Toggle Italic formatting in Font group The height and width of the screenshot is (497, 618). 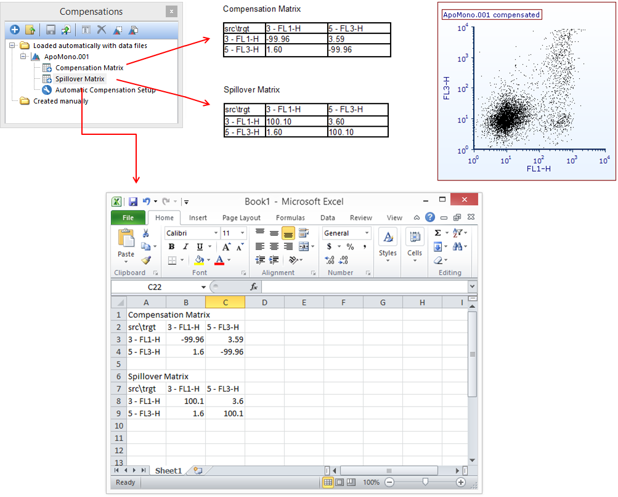(x=185, y=247)
